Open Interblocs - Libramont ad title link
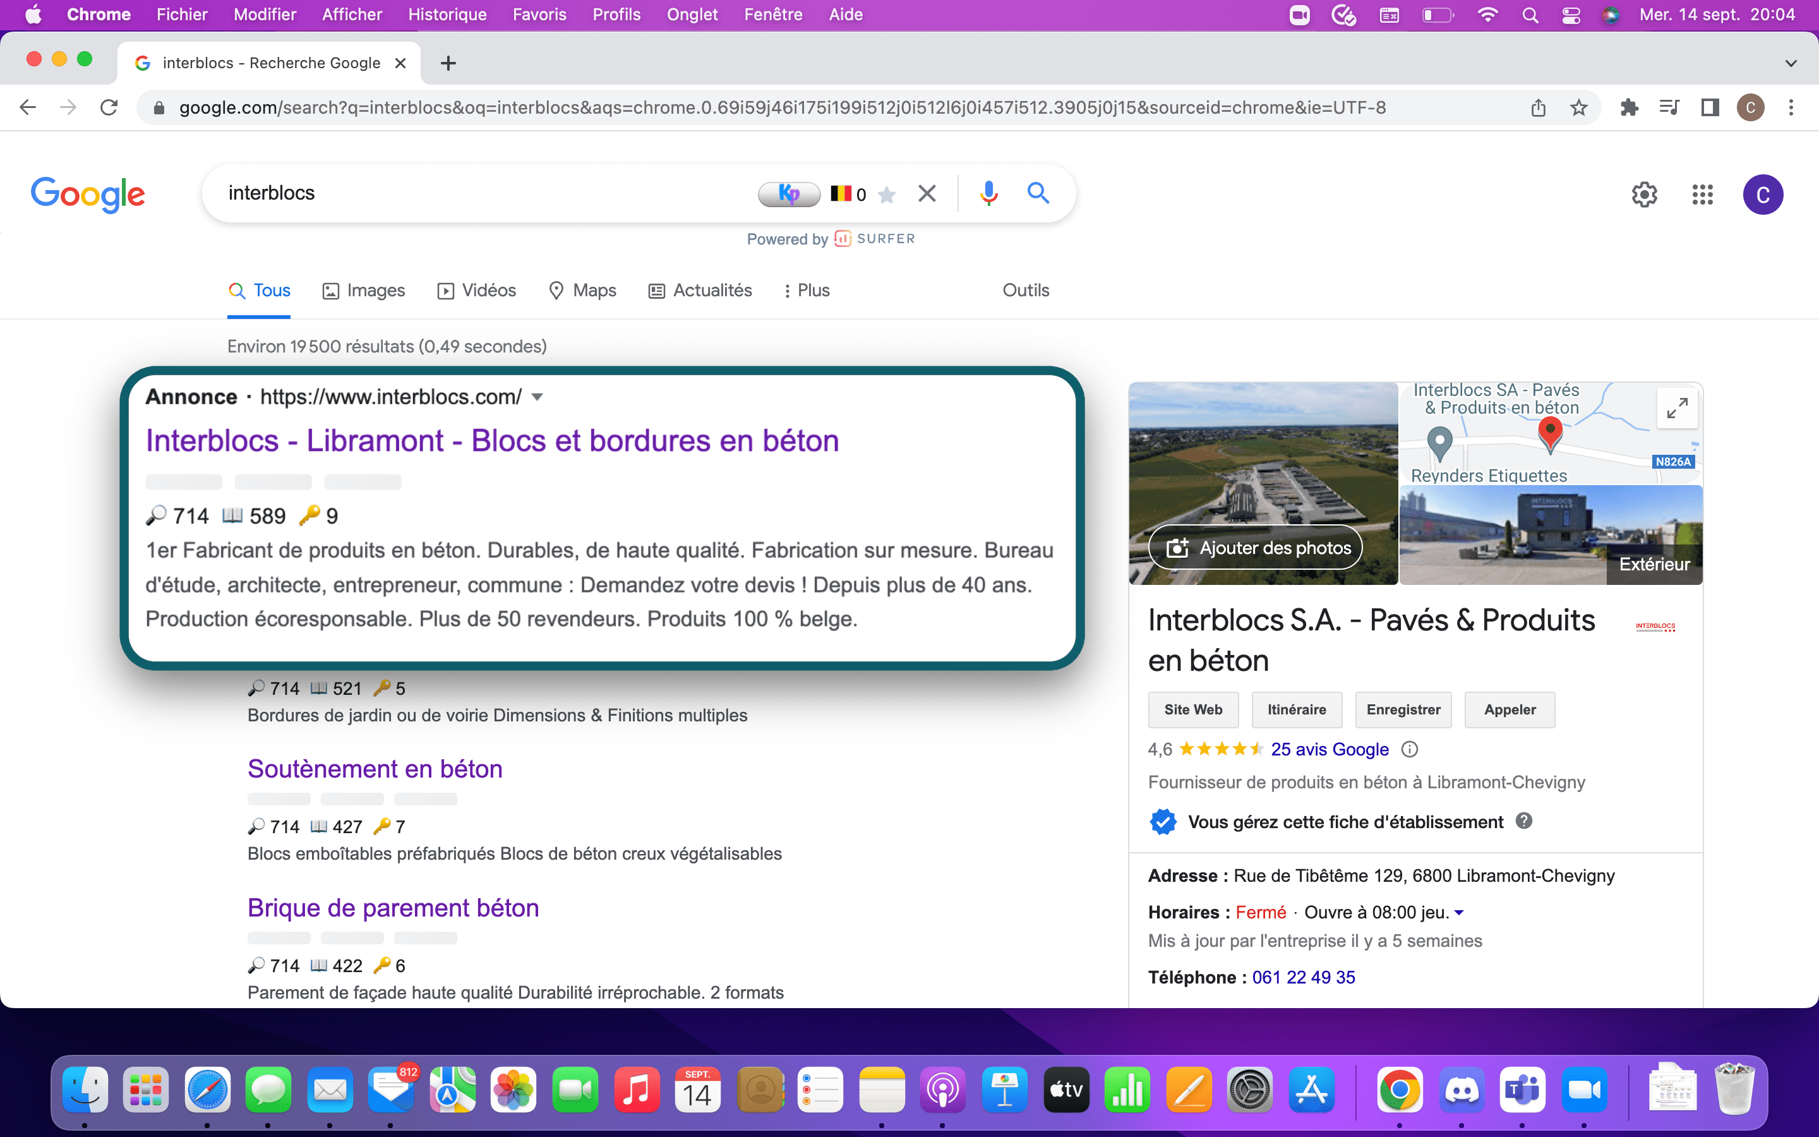 493,441
